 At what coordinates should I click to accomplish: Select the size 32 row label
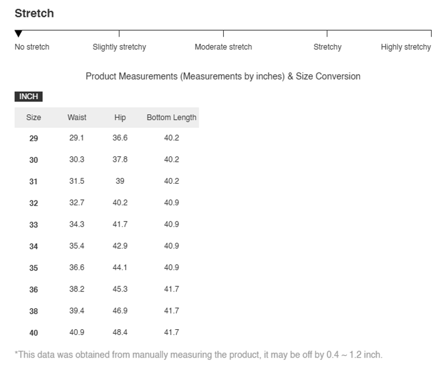[34, 203]
